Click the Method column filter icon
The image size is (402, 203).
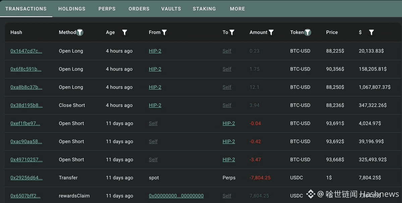80,32
